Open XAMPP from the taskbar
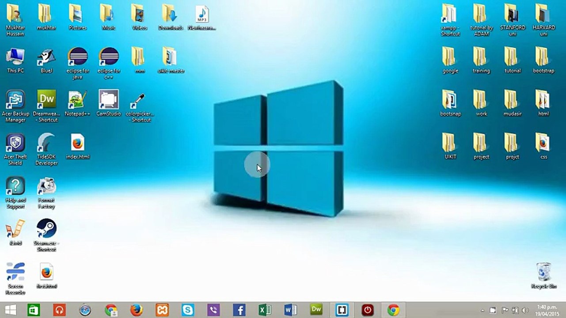 click(x=162, y=310)
